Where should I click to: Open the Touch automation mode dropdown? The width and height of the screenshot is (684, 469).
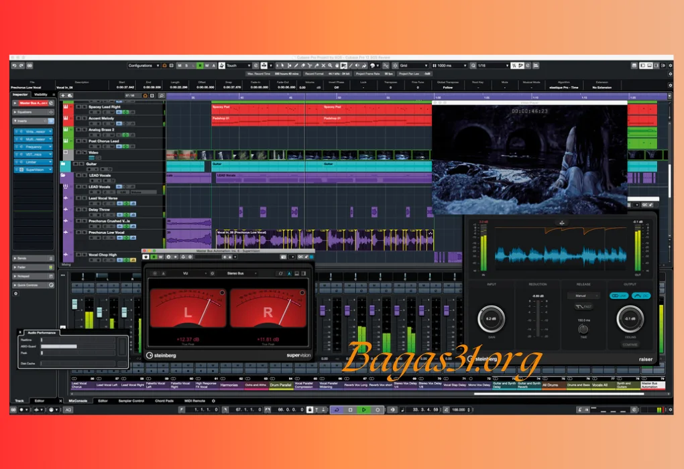tap(238, 66)
